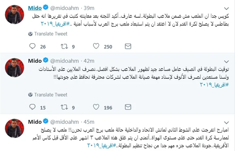Reply to the 42m tweet
Image resolution: width=235 pixels, height=151 pixels.
[x=31, y=107]
